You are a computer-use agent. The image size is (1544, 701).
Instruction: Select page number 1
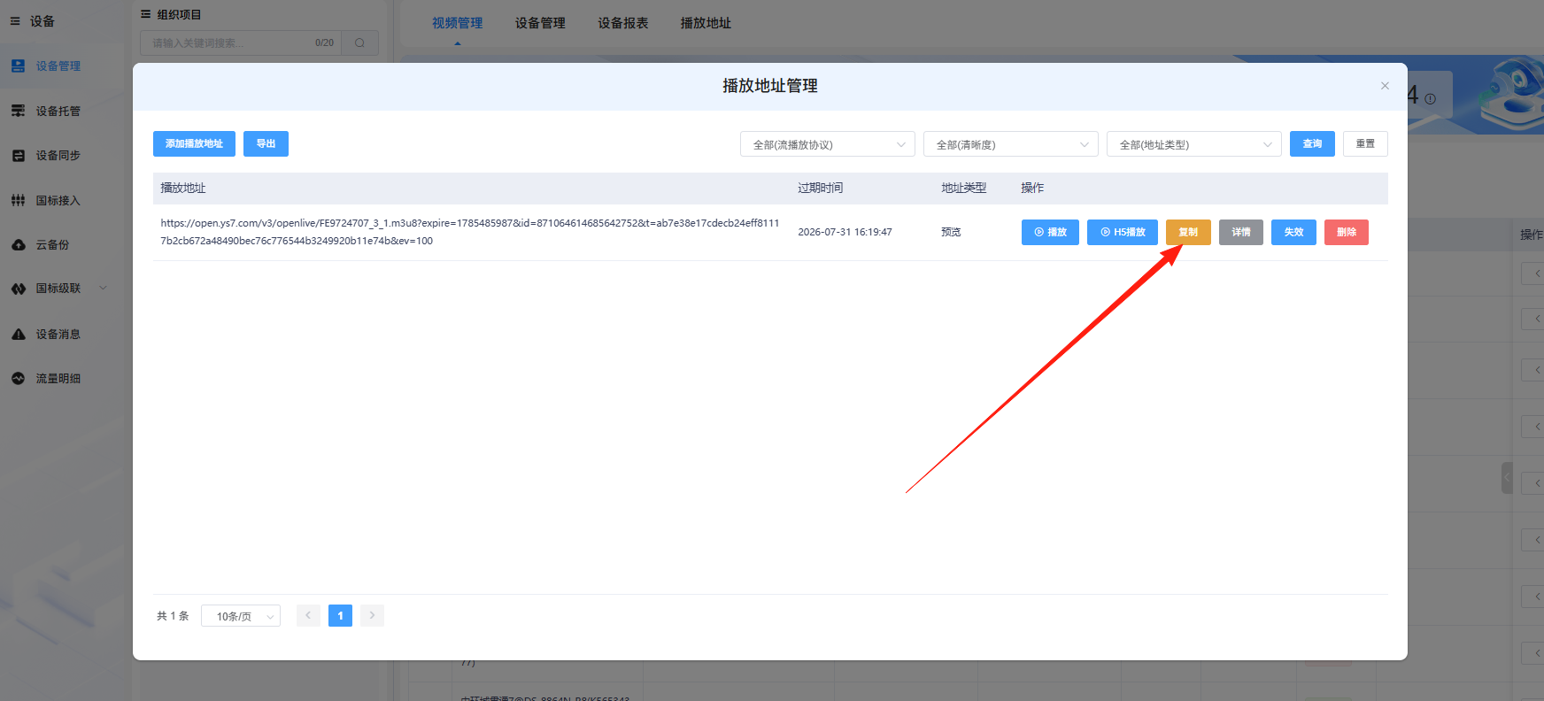point(340,616)
